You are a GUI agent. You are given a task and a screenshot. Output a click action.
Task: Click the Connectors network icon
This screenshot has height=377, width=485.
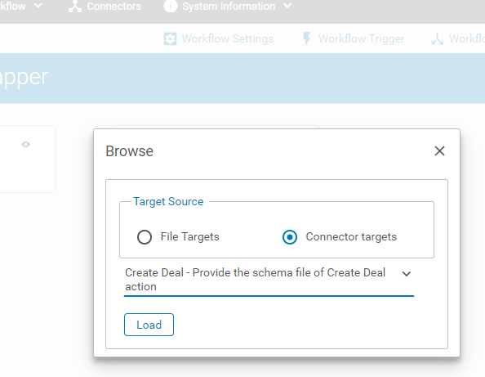coord(75,7)
